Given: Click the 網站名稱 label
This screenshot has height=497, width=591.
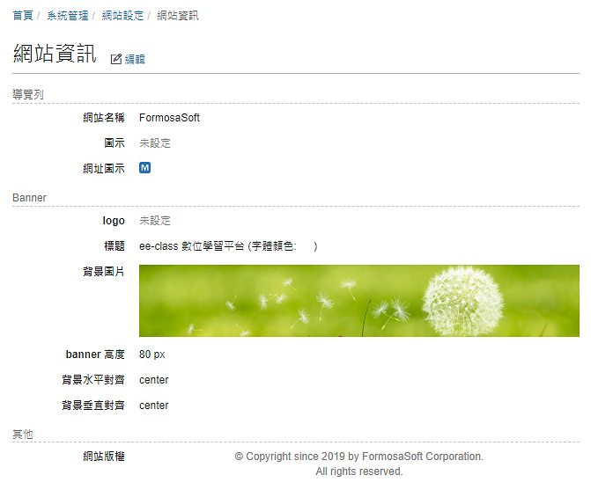Looking at the screenshot, I should 104,118.
